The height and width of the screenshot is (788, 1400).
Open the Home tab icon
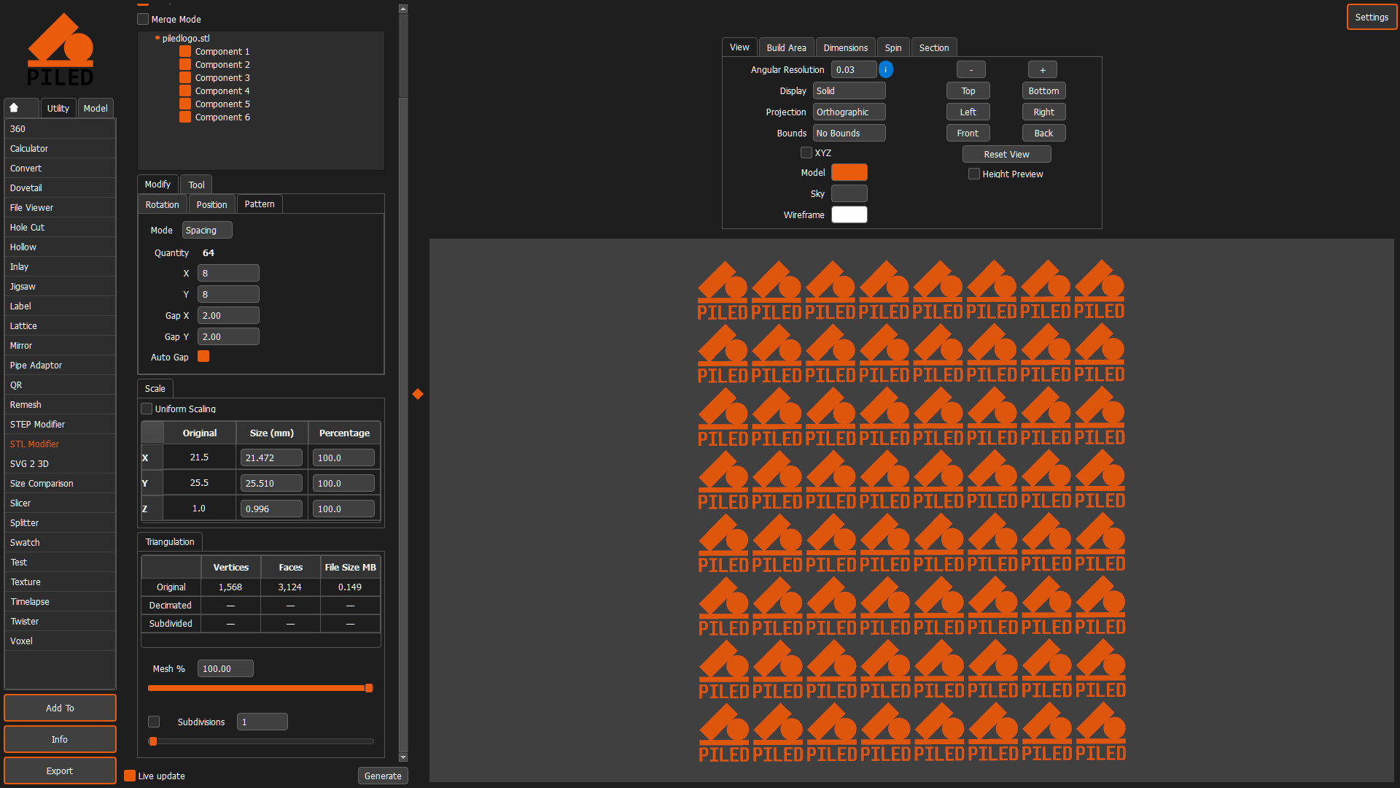pos(14,108)
